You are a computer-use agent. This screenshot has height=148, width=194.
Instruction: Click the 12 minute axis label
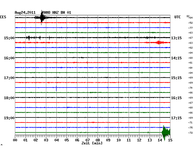coord(139,140)
